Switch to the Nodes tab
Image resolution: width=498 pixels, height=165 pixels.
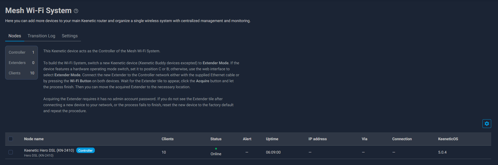[15, 36]
